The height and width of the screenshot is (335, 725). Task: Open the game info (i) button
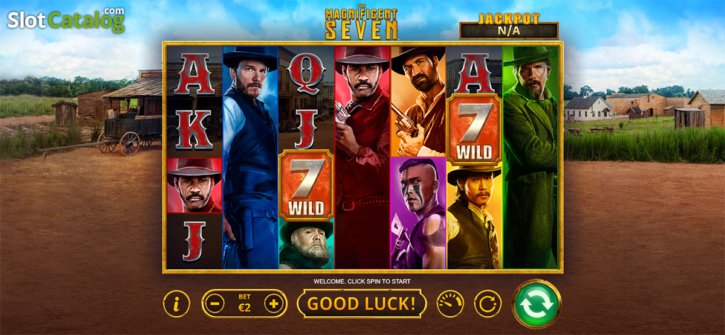176,304
